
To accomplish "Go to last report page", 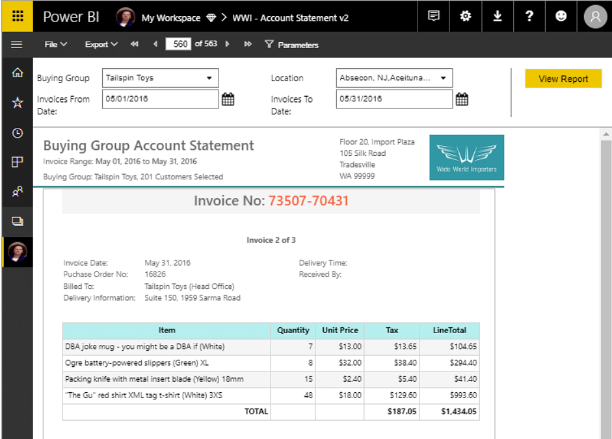I will (248, 44).
